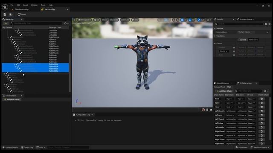The width and height of the screenshot is (273, 153).
Task: Select the RaccoonRig tab
Action: pyautogui.click(x=50, y=9)
